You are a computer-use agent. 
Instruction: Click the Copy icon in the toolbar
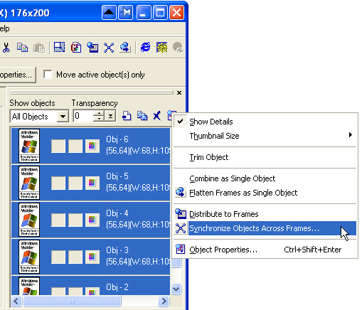point(22,48)
